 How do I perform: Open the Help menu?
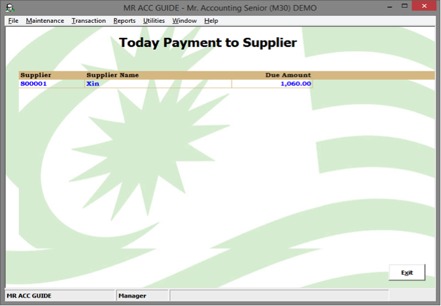pos(211,21)
